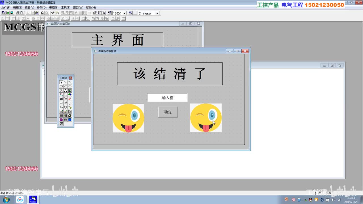This screenshot has height=204, width=363.
Task: Choose the ellipse tool in toolbox
Action: point(70,86)
